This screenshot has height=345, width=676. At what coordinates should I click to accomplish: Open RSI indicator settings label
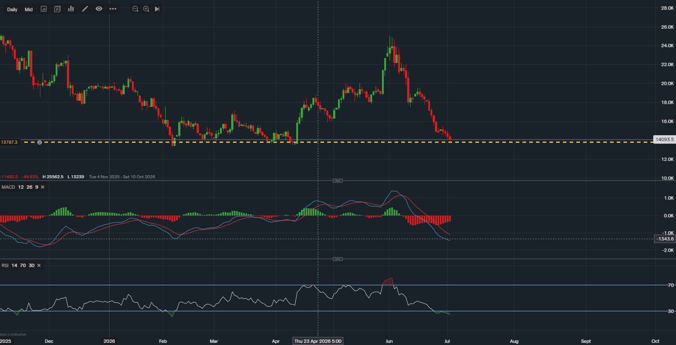[5, 265]
